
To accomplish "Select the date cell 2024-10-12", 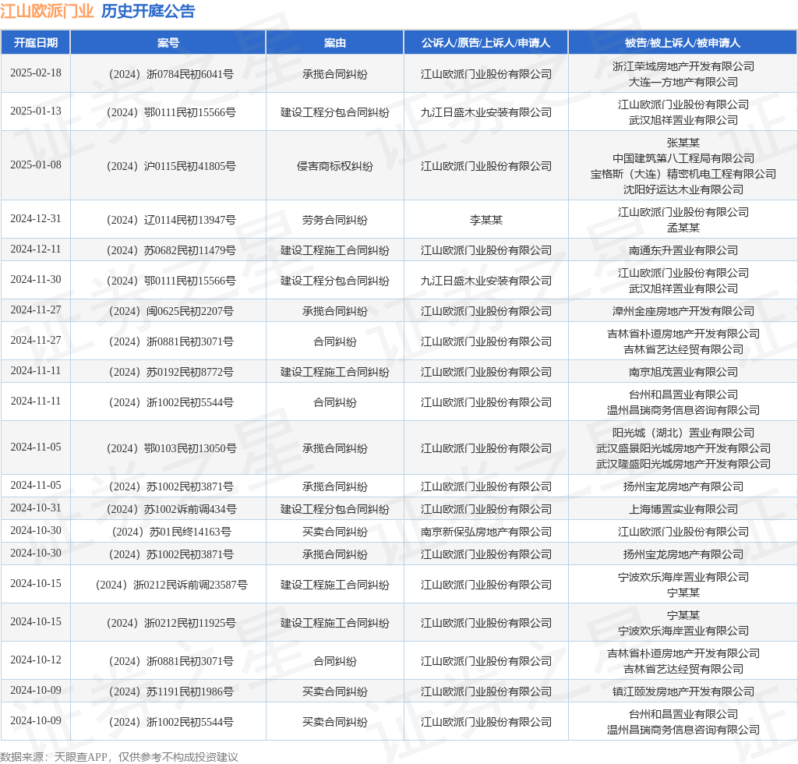I will tap(36, 660).
